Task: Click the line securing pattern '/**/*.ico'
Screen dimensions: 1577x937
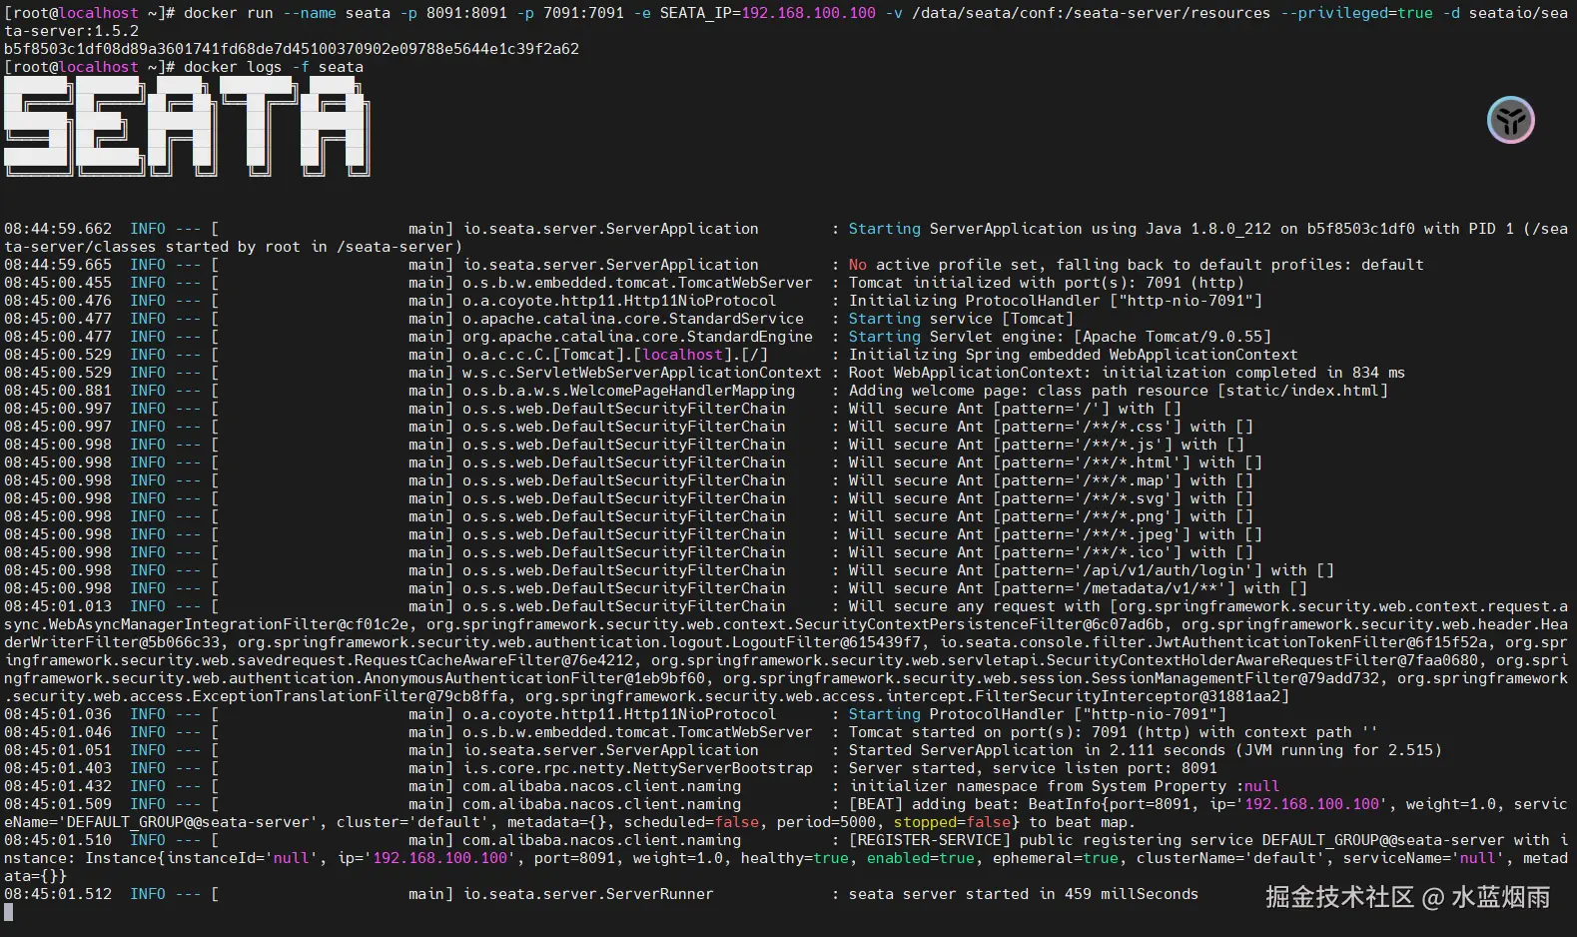Action: coord(1051,552)
